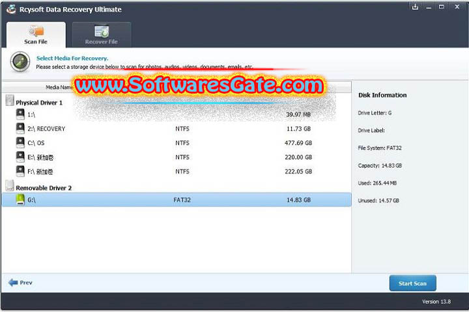469x312 pixels.
Task: Click the 14.83 GB size in G:\ row
Action: 298,200
